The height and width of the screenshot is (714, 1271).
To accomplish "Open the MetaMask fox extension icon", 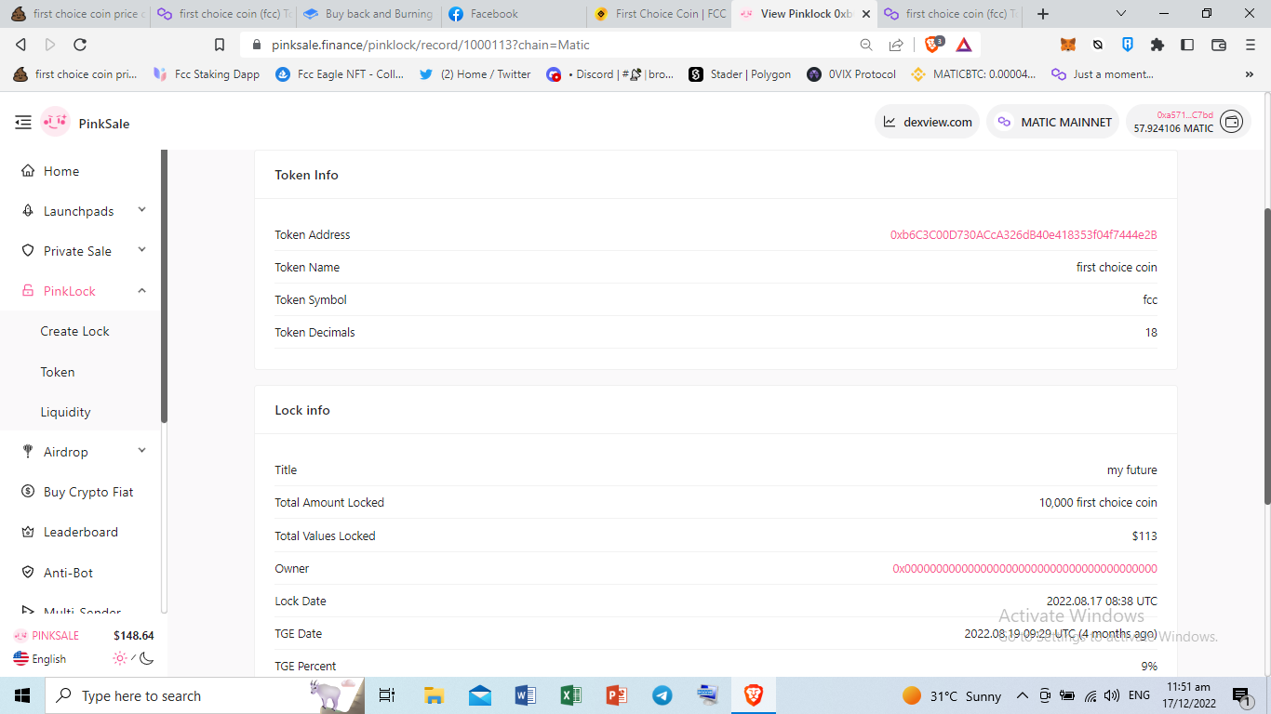I will 1068,45.
